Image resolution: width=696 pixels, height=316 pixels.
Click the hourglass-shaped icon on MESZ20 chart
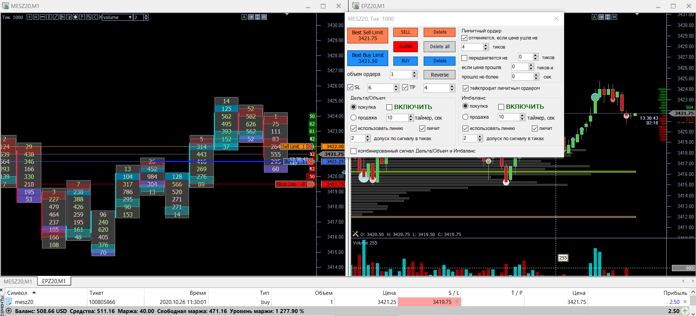[x=257, y=17]
